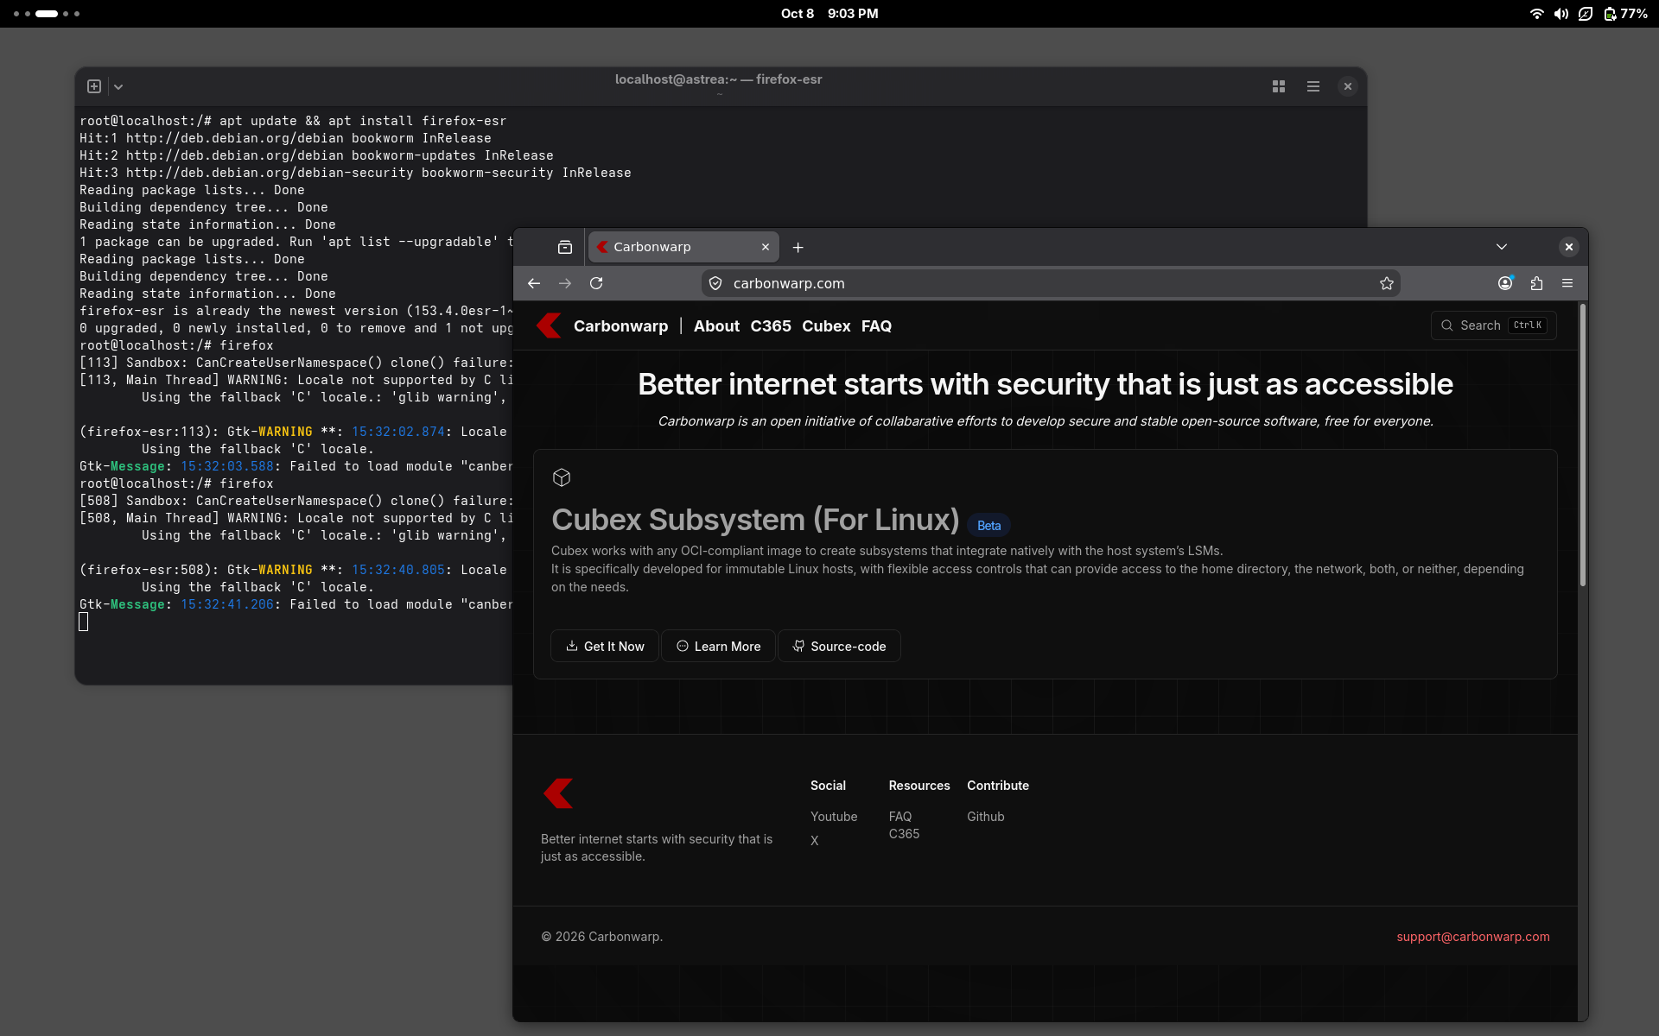Go back using the browser back arrow

click(x=534, y=283)
